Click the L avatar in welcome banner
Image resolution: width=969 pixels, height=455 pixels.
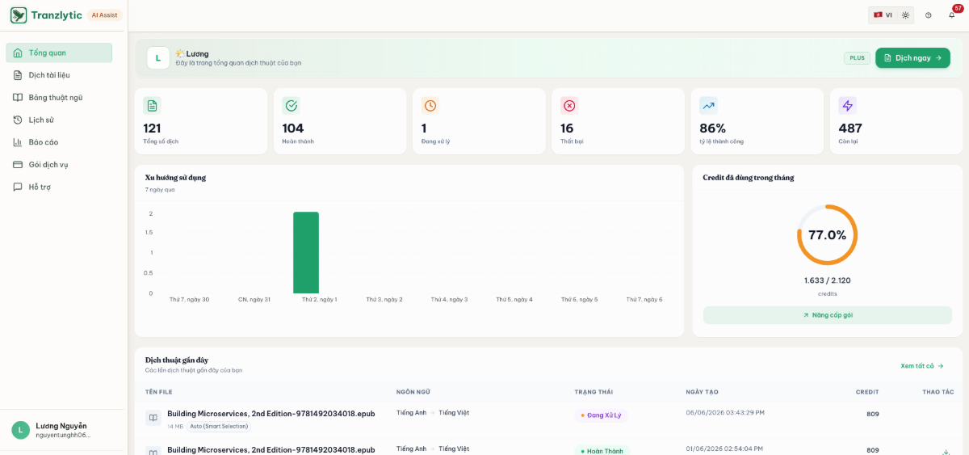point(158,58)
